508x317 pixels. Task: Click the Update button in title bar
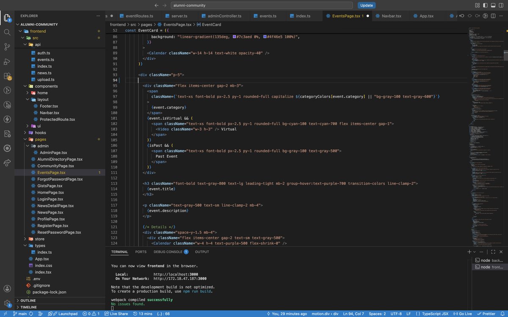[x=366, y=5]
